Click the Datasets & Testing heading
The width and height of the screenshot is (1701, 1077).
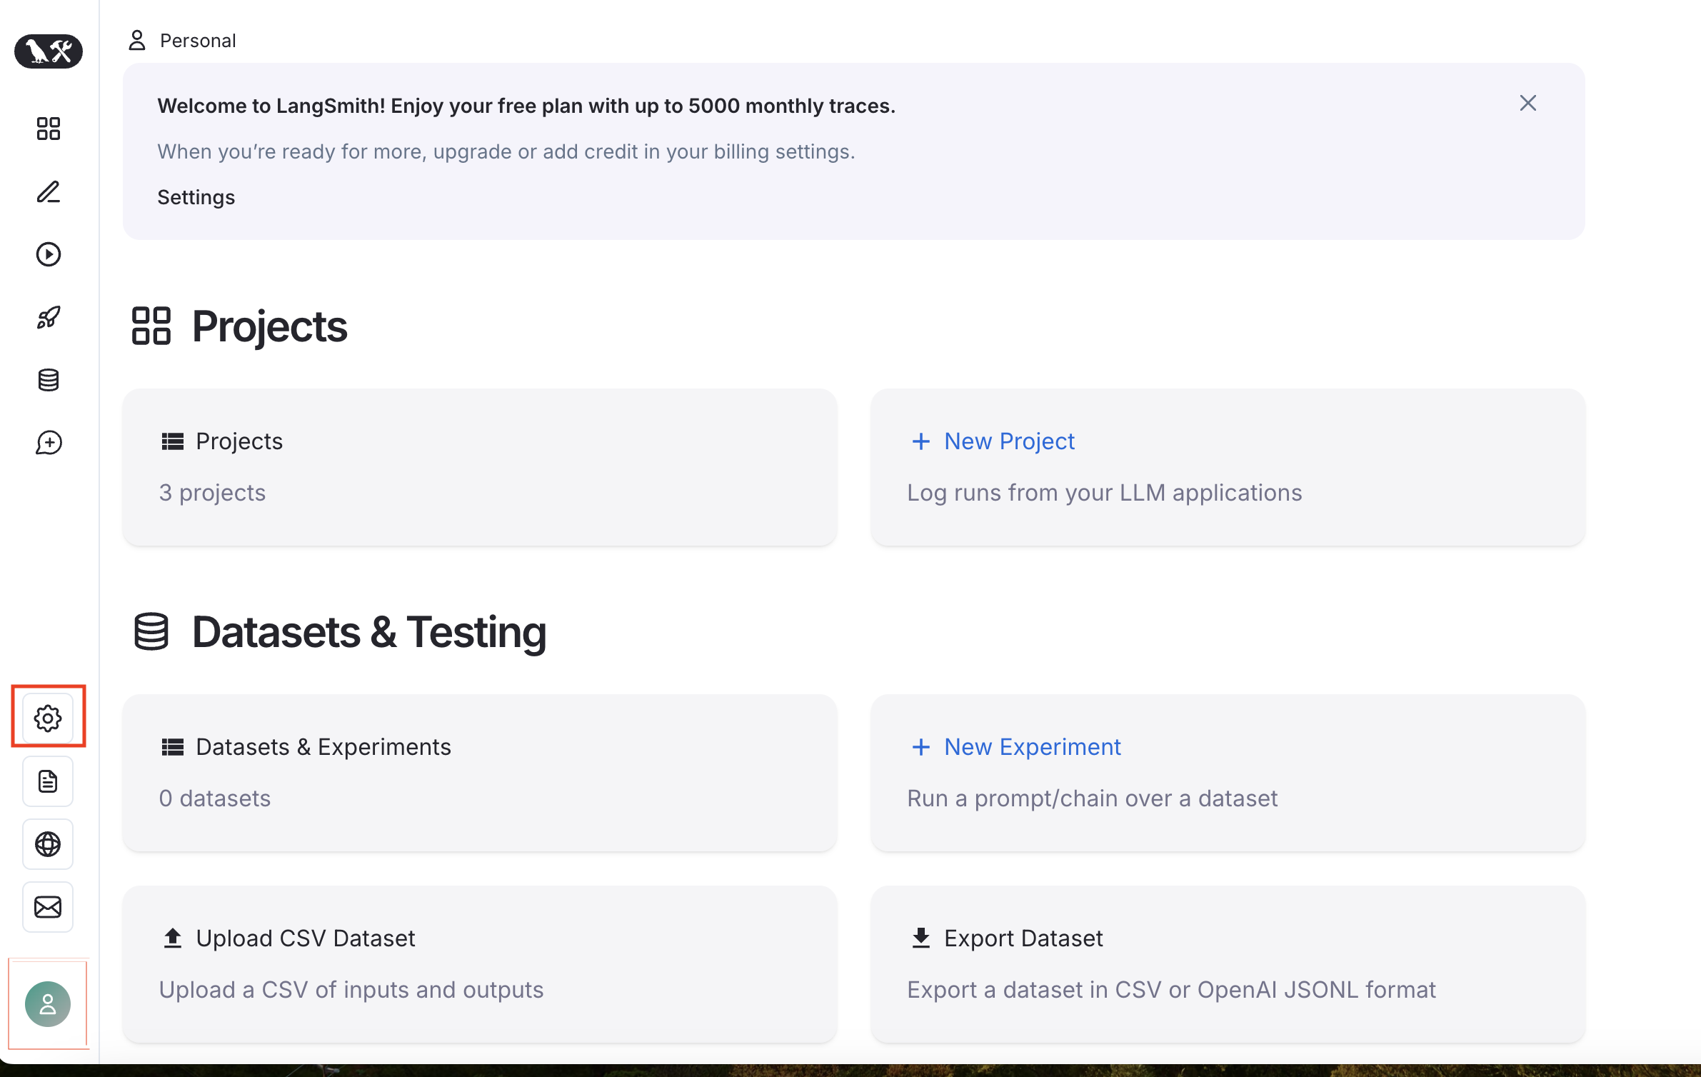[369, 632]
